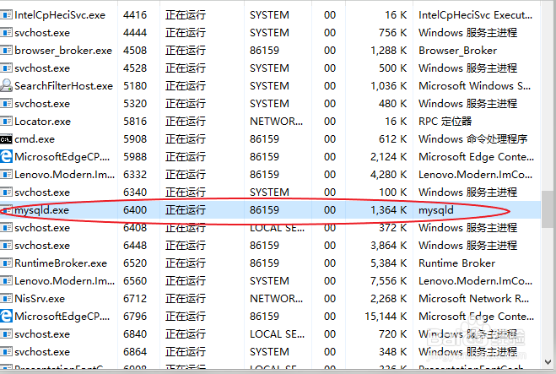This screenshot has width=556, height=374.
Task: Click PID 5180 cell
Action: click(x=135, y=86)
